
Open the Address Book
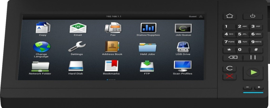click(112, 47)
